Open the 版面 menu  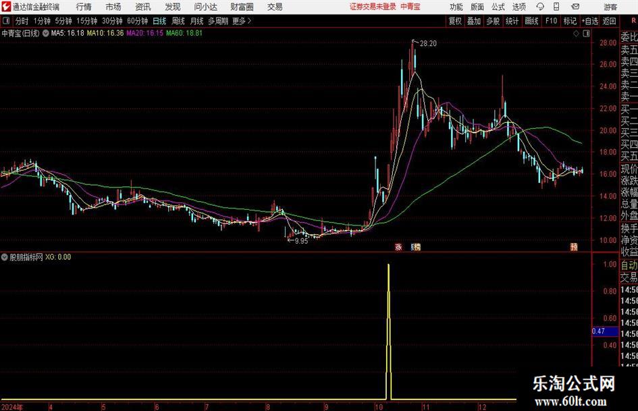click(x=477, y=7)
